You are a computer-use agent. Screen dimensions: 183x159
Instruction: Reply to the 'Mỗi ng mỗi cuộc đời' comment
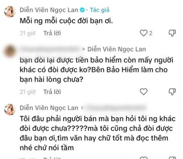pyautogui.click(x=52, y=33)
